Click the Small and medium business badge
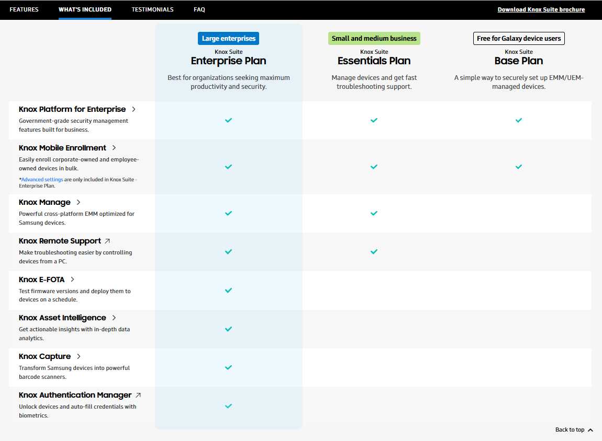This screenshot has height=441, width=602. tap(374, 38)
